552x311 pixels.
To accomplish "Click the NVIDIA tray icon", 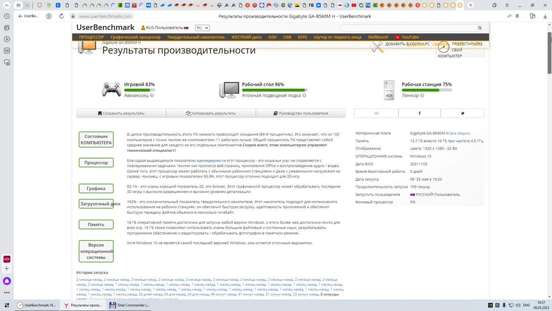I will click(x=490, y=305).
